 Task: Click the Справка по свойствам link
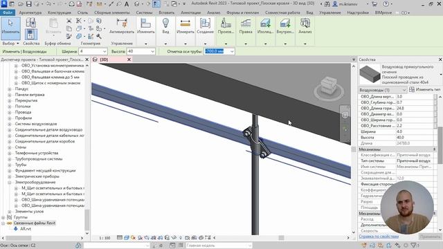click(379, 237)
